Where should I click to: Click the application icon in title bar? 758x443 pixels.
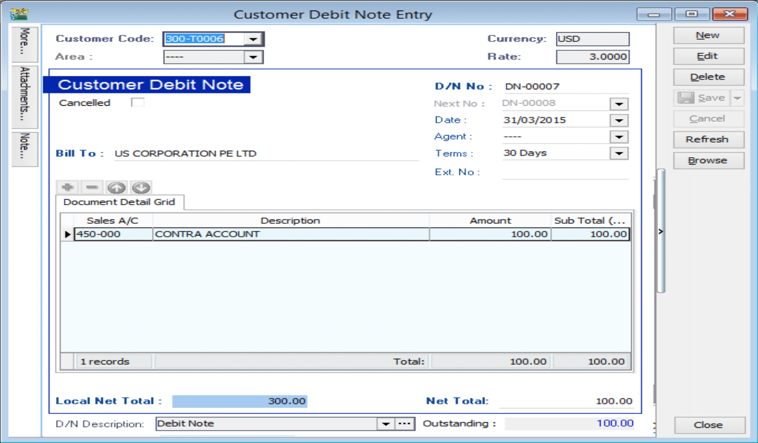coord(18,14)
